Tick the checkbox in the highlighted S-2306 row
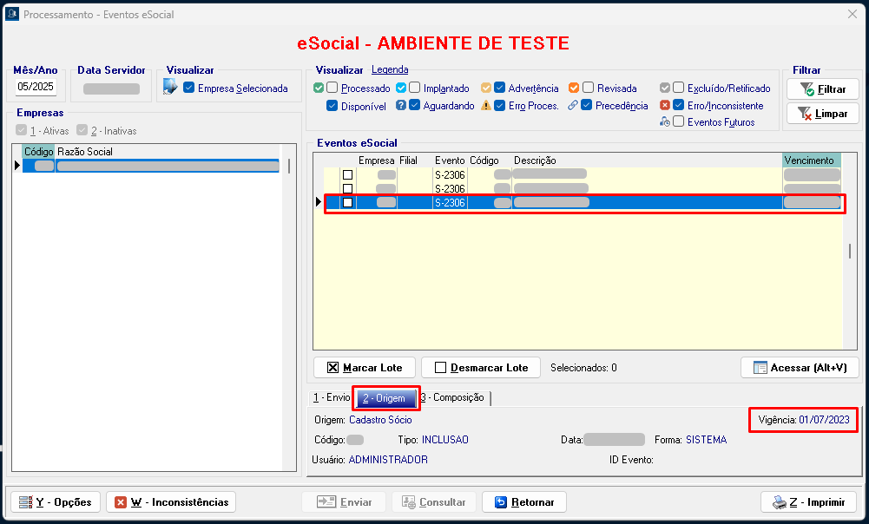869x524 pixels. pos(347,202)
